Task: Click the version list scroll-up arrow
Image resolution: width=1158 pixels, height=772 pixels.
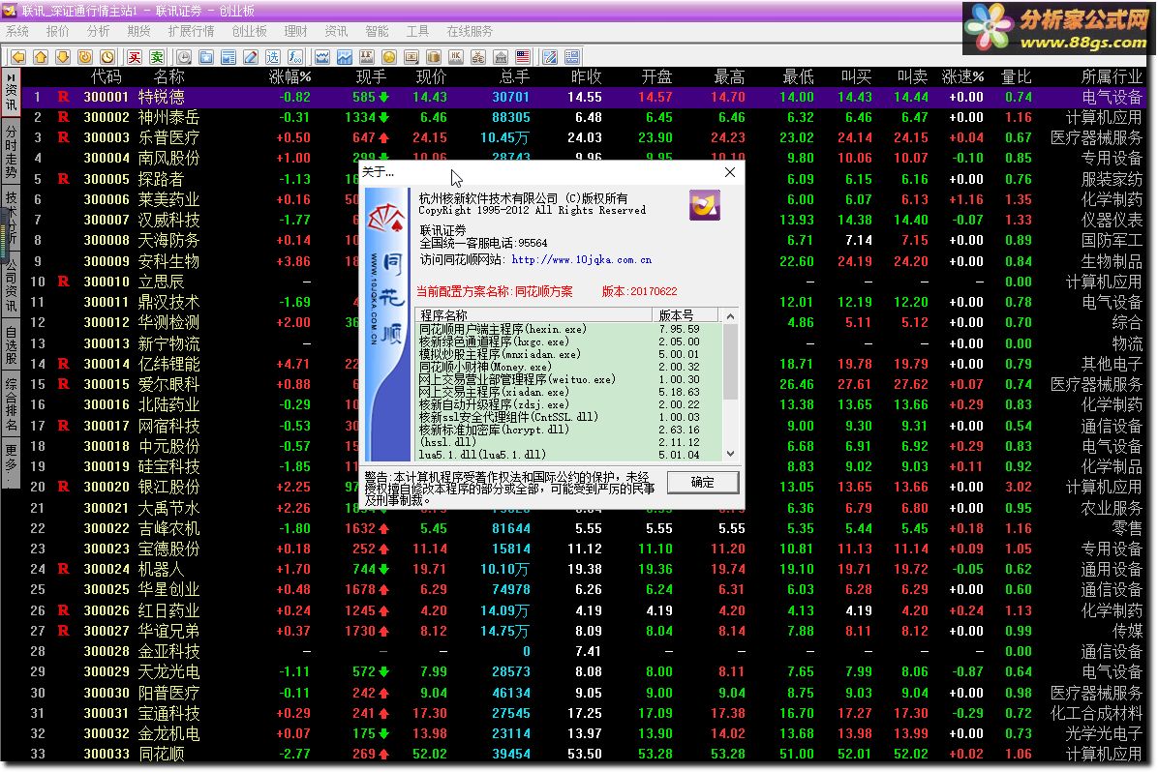Action: pyautogui.click(x=730, y=315)
